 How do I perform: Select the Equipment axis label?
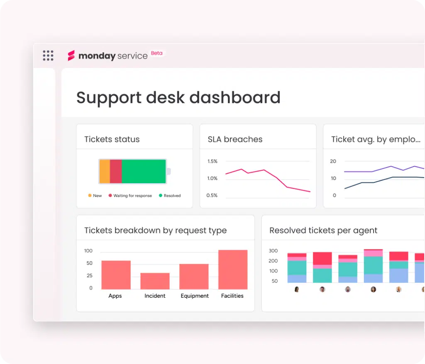pos(195,296)
